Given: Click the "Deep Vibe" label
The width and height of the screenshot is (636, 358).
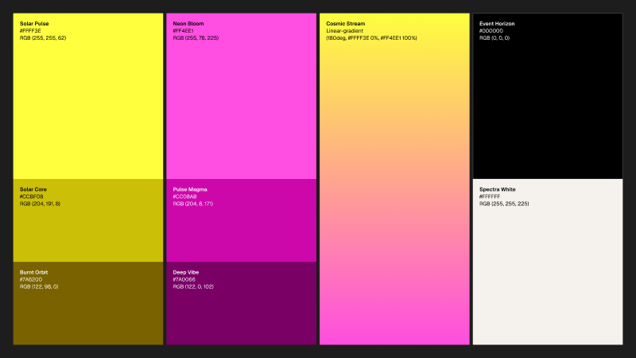Looking at the screenshot, I should click(186, 272).
